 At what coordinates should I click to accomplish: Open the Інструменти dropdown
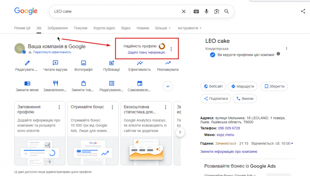(x=190, y=28)
